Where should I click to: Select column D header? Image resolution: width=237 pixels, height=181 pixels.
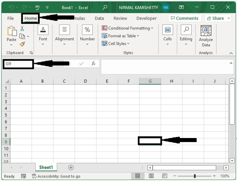click(x=85, y=81)
